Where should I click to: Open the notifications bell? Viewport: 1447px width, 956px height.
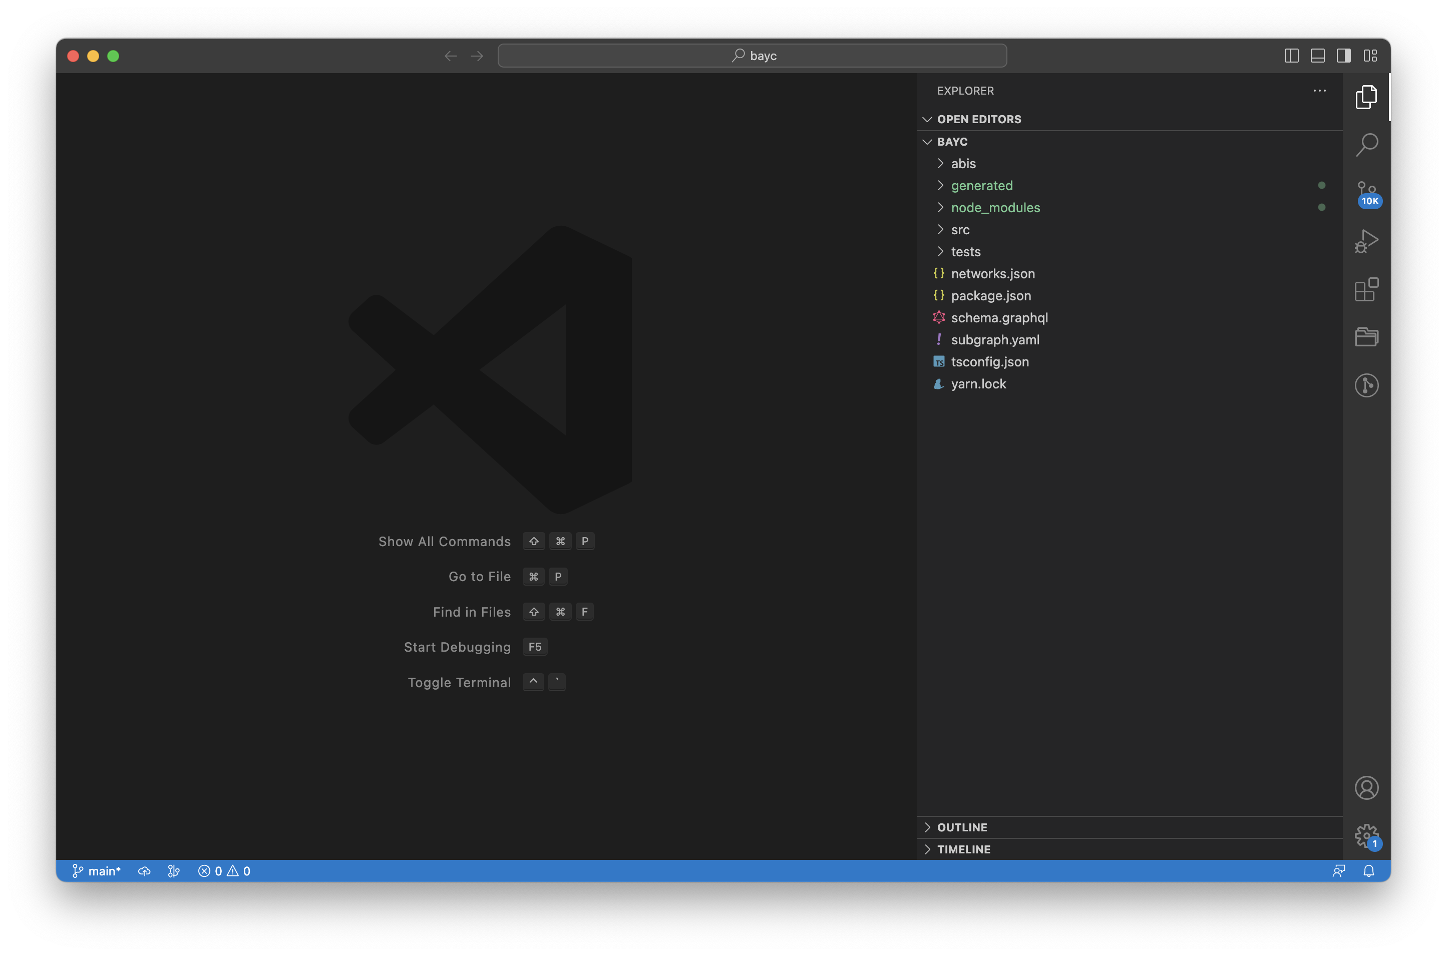click(1368, 870)
